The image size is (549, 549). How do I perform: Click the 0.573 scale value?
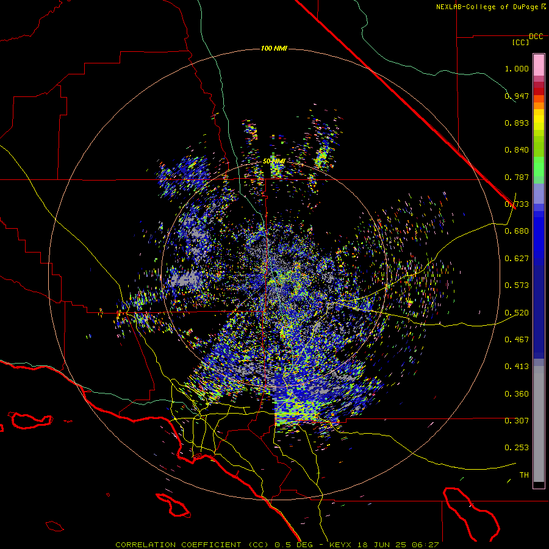pyautogui.click(x=517, y=285)
